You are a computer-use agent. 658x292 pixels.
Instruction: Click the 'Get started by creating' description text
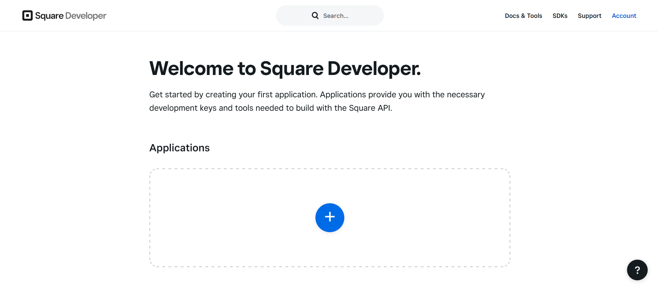pos(317,101)
